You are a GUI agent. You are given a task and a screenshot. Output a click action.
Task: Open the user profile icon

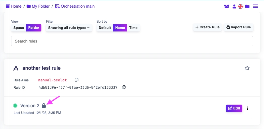234,6
